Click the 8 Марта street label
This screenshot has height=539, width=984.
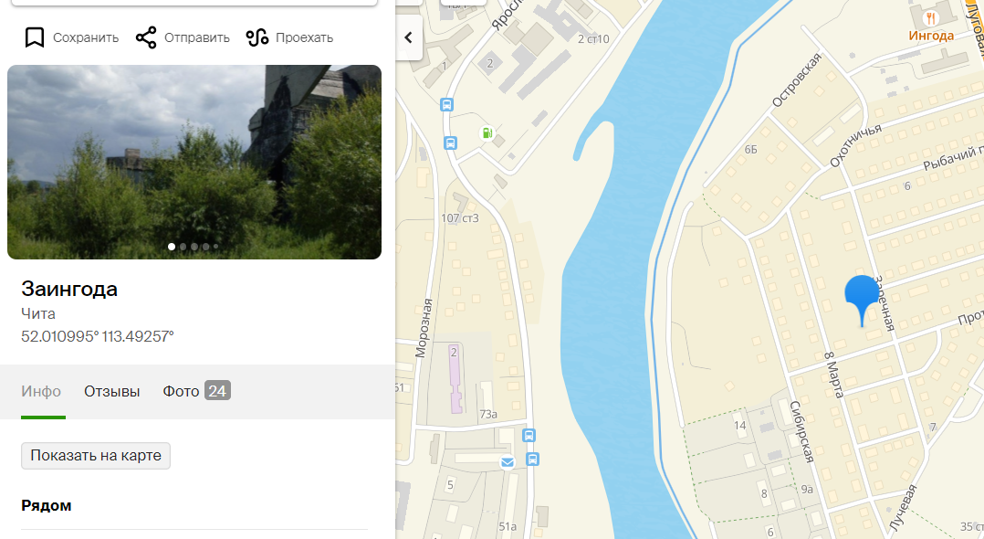pyautogui.click(x=833, y=374)
